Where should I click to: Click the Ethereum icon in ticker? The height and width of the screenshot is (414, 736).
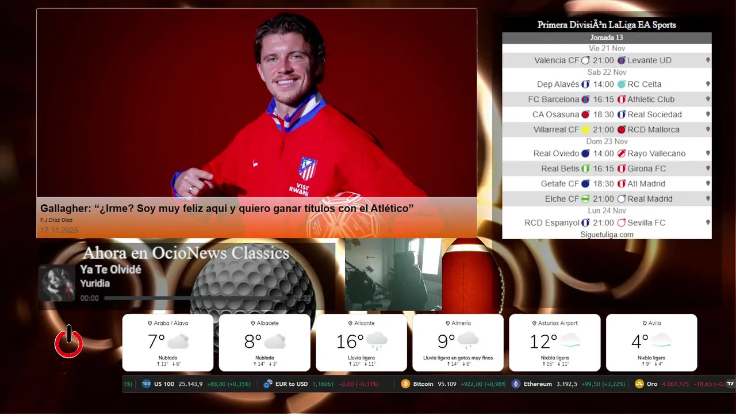point(516,384)
